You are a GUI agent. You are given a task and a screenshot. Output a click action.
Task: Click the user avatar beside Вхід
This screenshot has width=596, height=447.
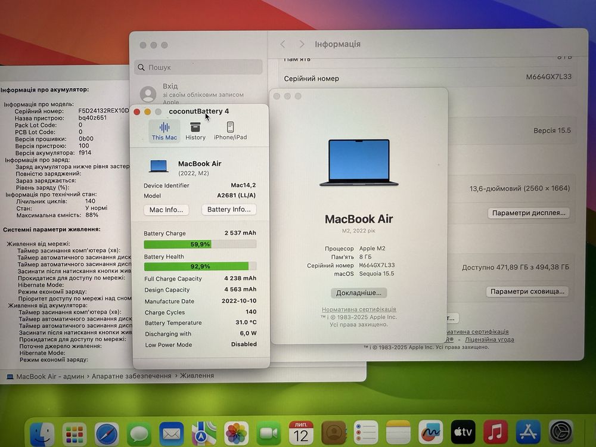click(x=148, y=94)
